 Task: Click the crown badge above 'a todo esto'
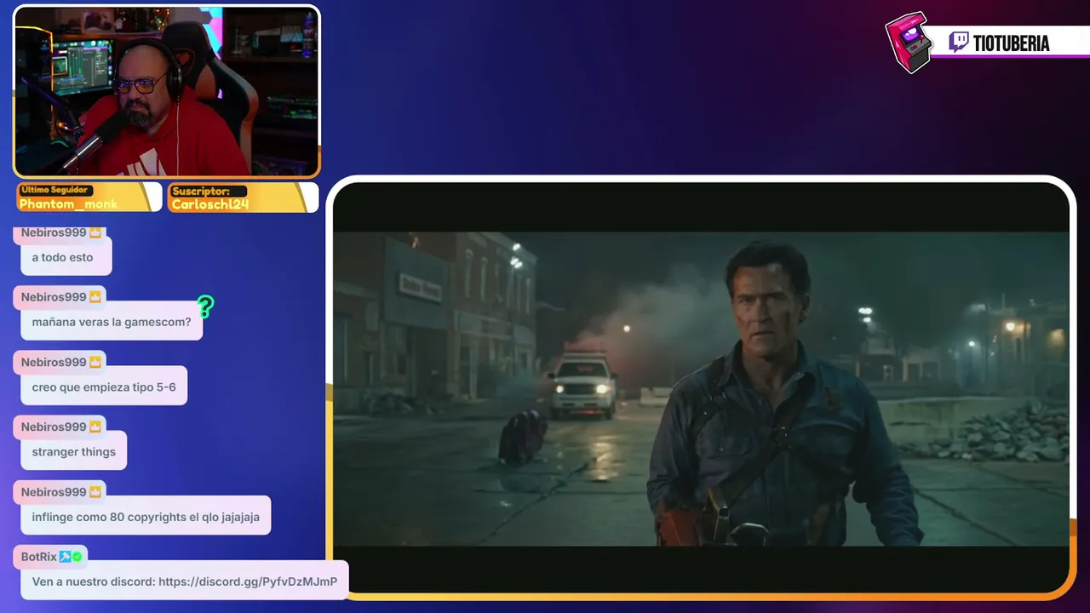(95, 232)
